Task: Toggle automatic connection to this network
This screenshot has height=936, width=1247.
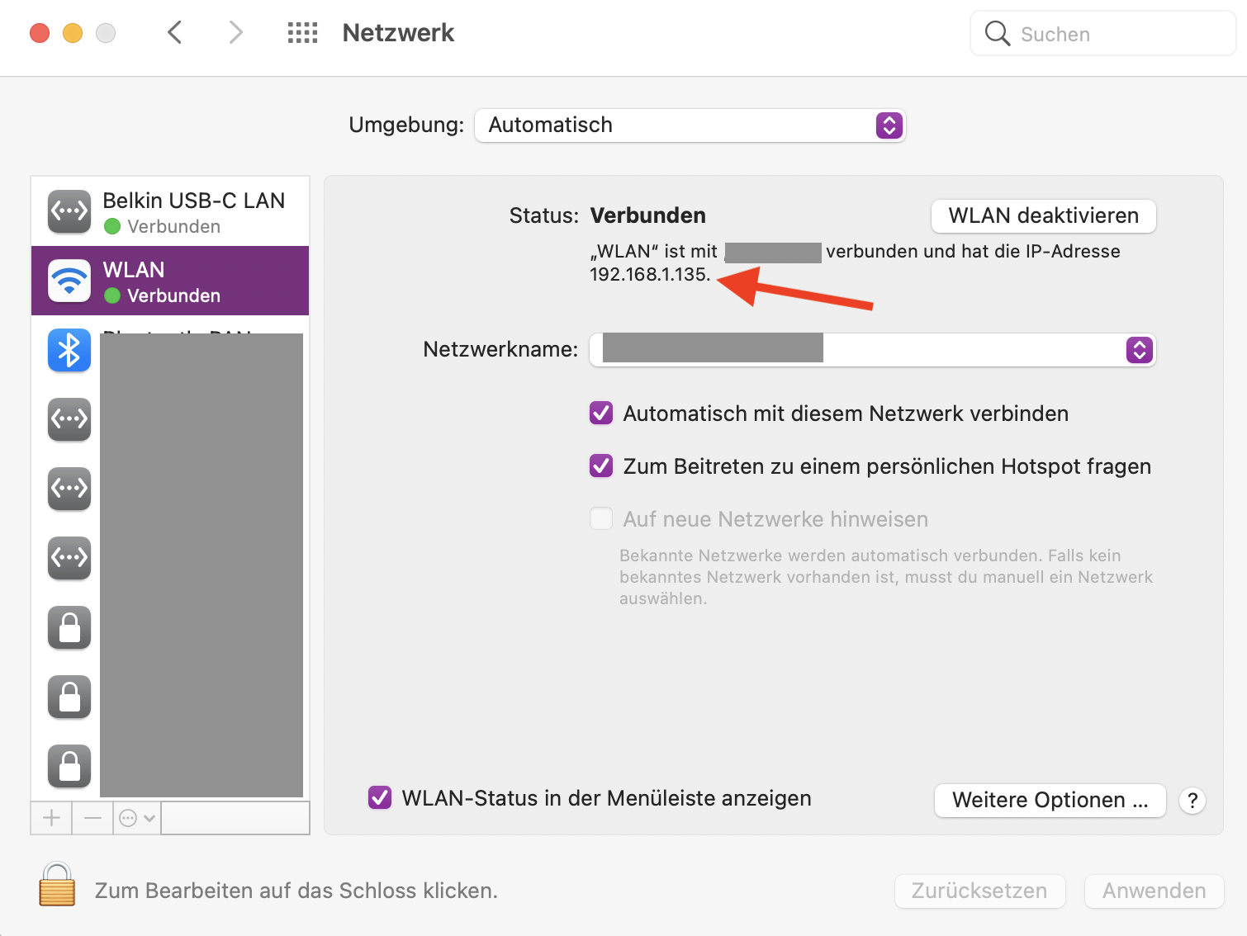Action: click(601, 413)
